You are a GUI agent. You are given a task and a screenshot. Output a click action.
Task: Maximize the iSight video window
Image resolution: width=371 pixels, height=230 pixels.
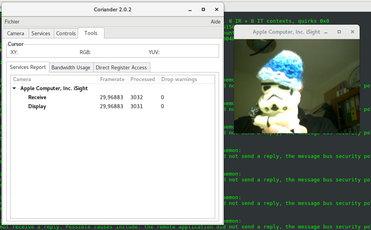339,32
